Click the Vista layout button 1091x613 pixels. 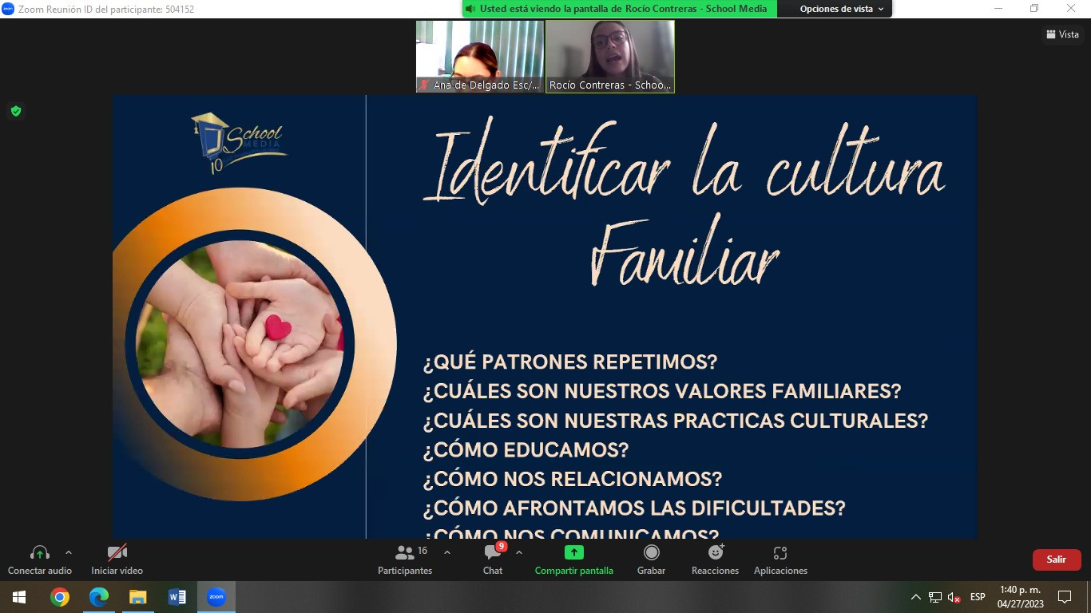point(1063,34)
